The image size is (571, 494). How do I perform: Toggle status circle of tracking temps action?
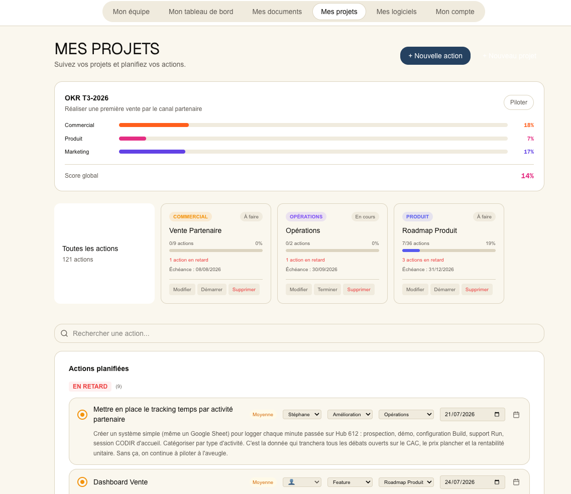(82, 415)
